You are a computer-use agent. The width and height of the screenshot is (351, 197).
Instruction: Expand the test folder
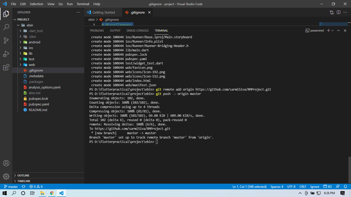[20, 59]
